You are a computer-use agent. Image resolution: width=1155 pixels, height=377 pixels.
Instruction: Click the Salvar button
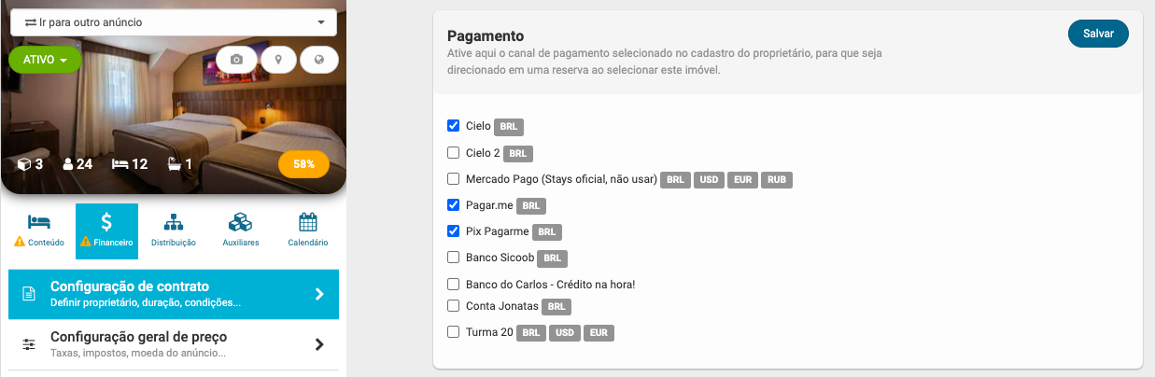pos(1098,34)
